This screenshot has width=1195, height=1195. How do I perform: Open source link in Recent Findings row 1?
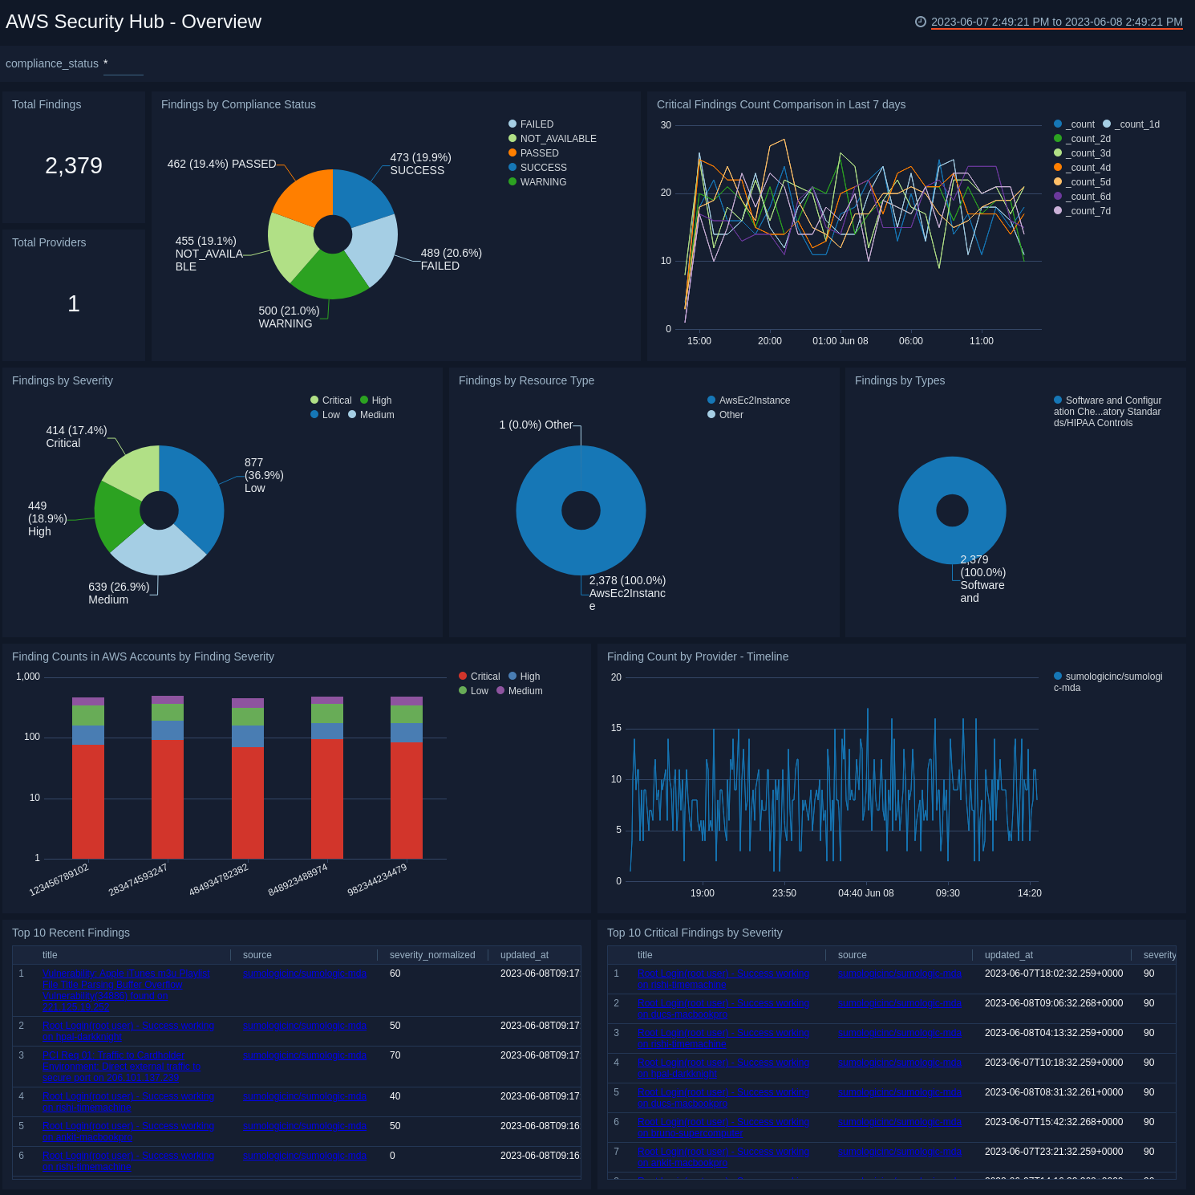coord(305,973)
